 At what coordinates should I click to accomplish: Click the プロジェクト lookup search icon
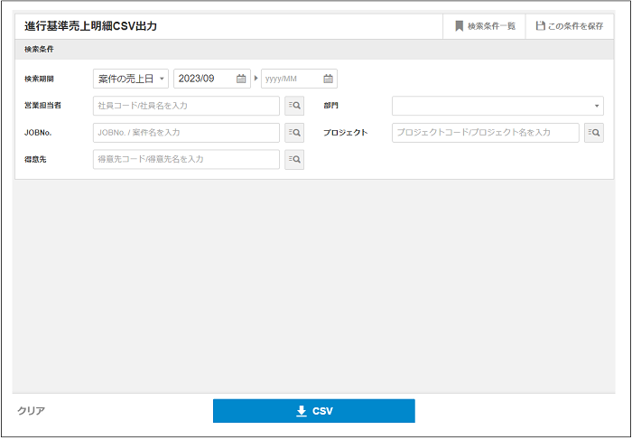click(593, 133)
